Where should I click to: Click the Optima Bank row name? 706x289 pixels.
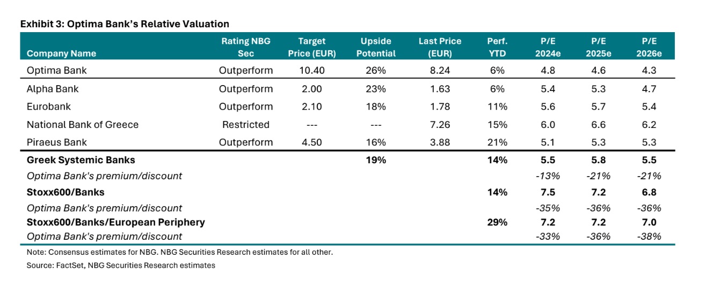(x=56, y=70)
